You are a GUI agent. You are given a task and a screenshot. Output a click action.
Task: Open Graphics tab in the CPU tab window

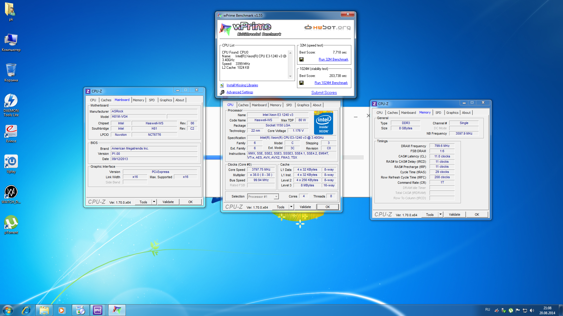[303, 105]
